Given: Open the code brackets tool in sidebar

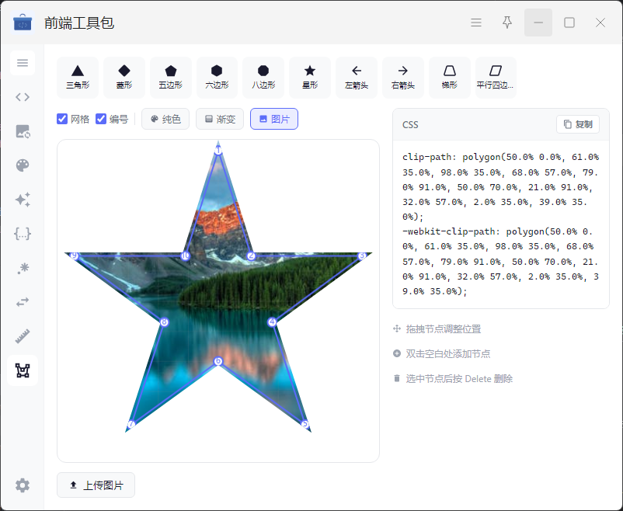Looking at the screenshot, I should pos(23,97).
